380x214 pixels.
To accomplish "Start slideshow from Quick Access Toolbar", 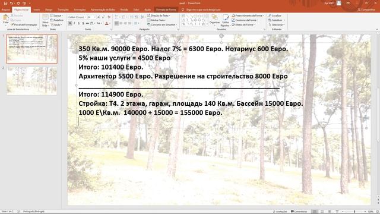I will [x=24, y=3].
